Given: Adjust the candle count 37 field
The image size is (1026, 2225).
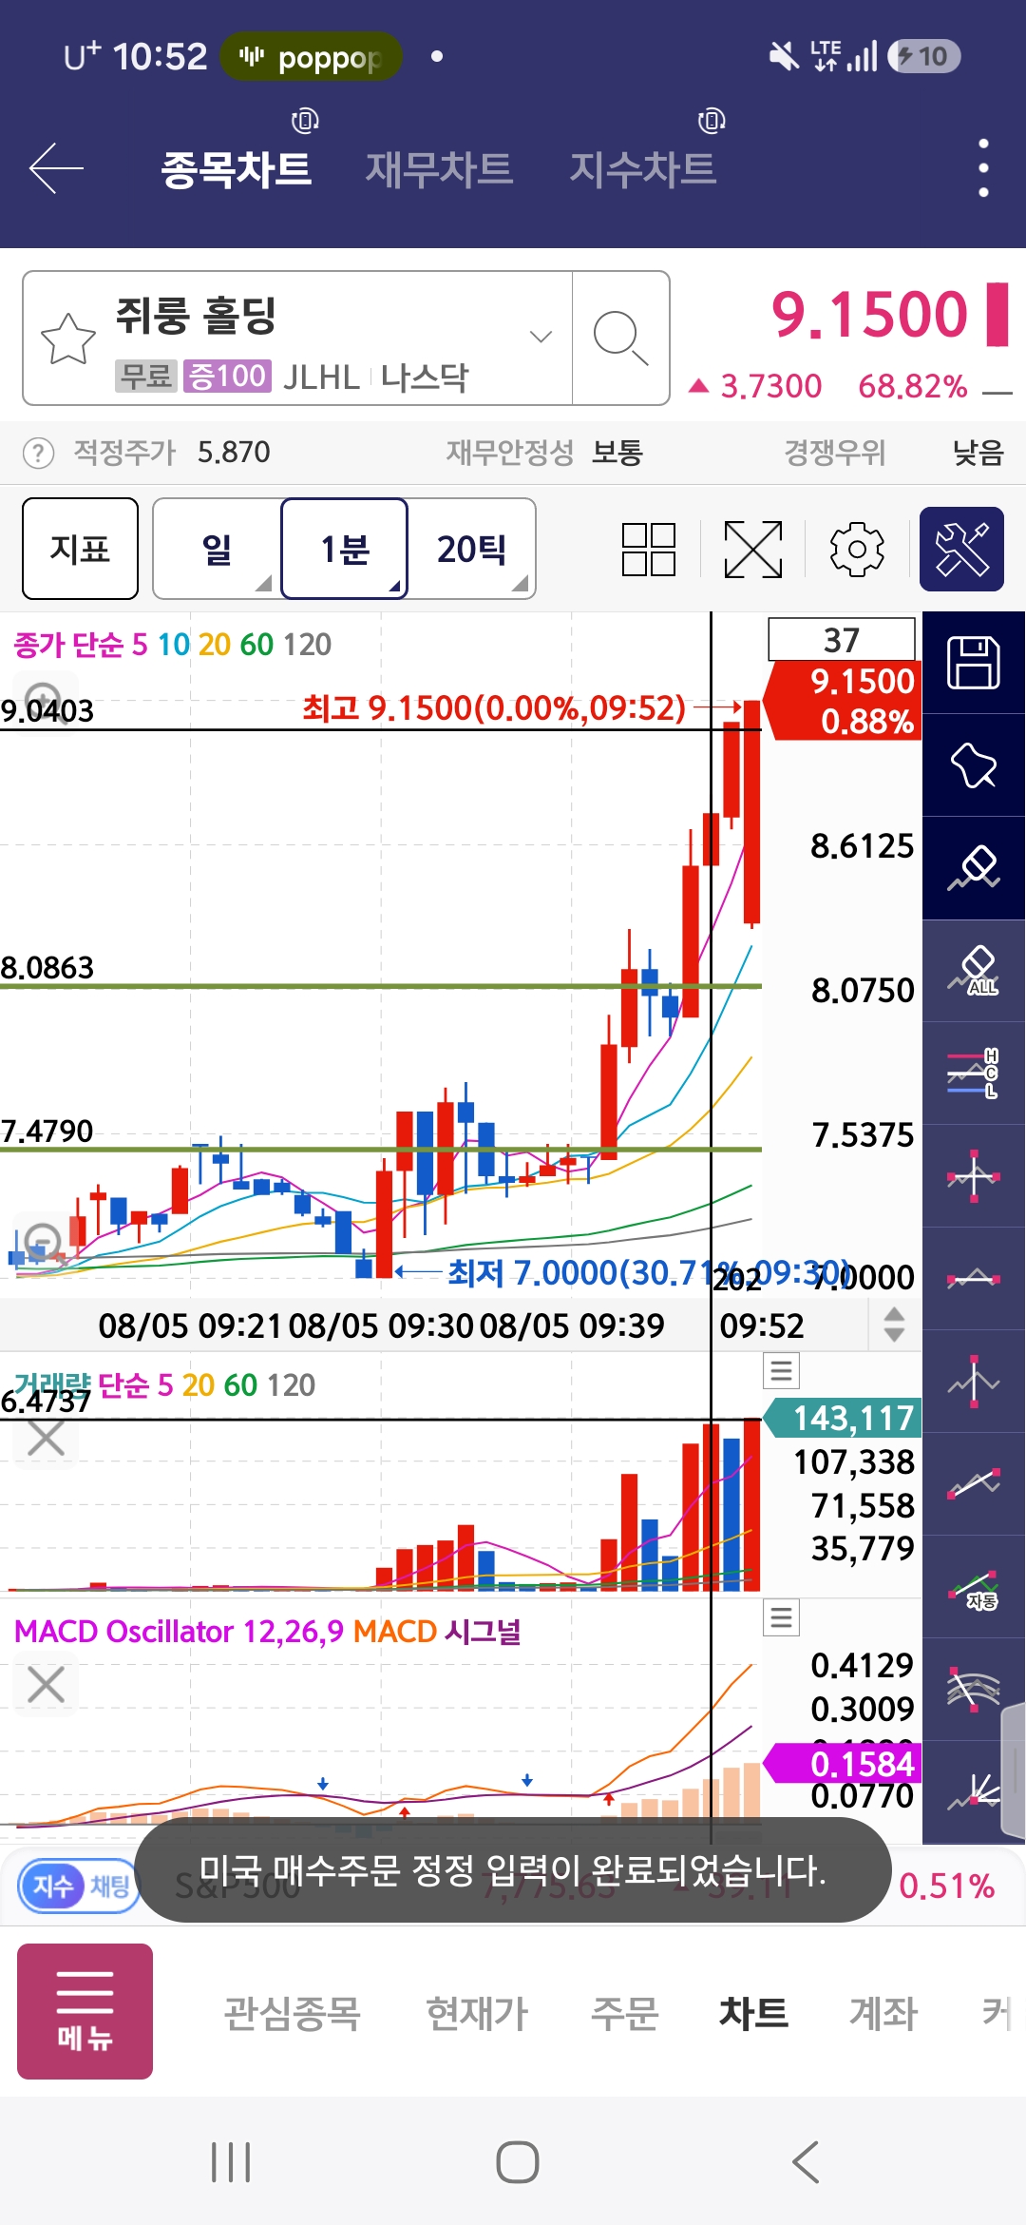Looking at the screenshot, I should [842, 640].
